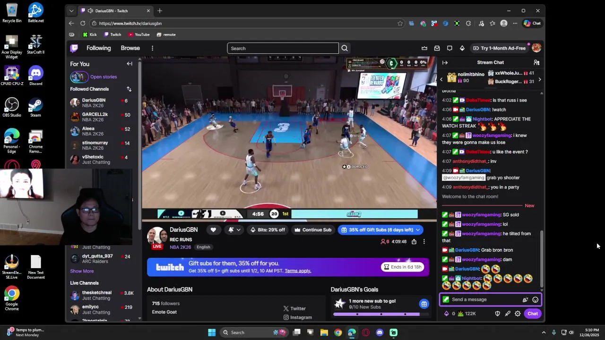Open the gift icon in DariusGBN's Goals
Image resolution: width=605 pixels, height=340 pixels.
pyautogui.click(x=424, y=304)
